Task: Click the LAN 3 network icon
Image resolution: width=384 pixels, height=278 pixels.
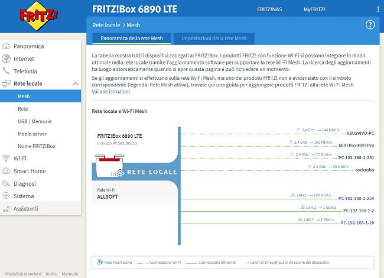Action: (300, 219)
